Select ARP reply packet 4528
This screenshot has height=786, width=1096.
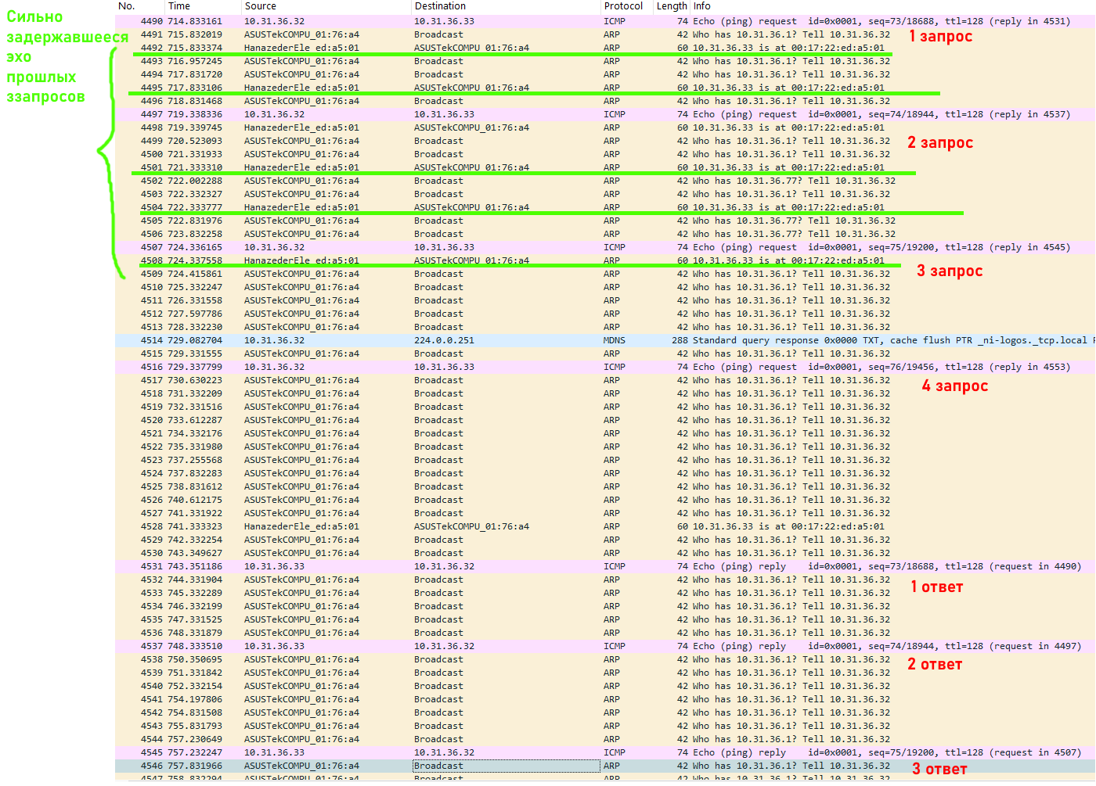pyautogui.click(x=470, y=526)
